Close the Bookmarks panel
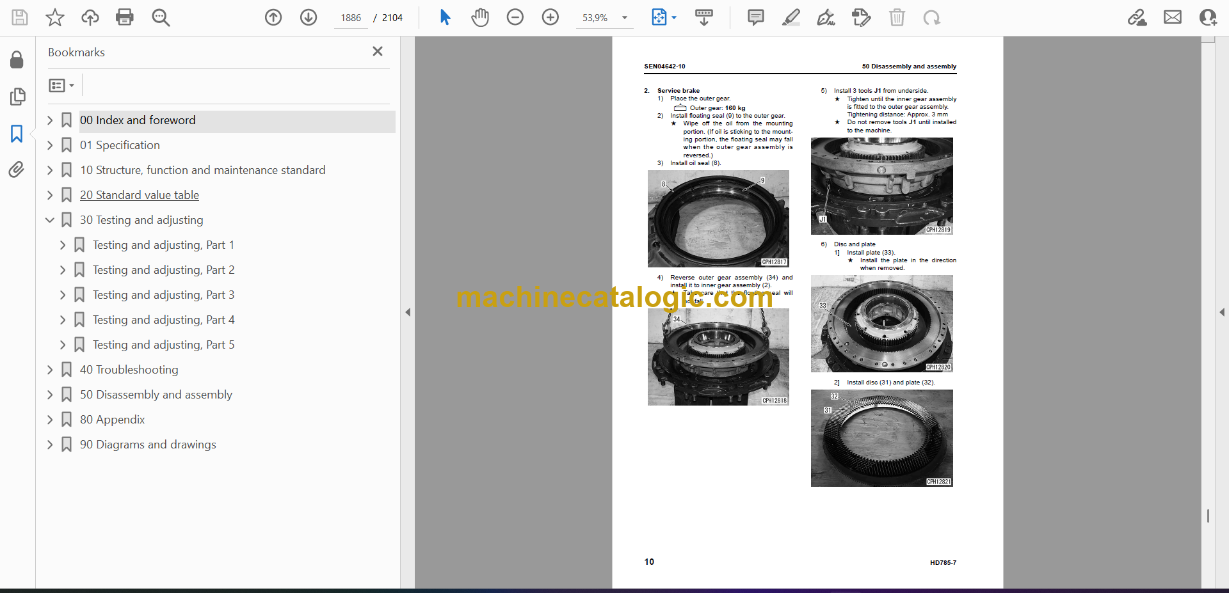 click(x=378, y=51)
